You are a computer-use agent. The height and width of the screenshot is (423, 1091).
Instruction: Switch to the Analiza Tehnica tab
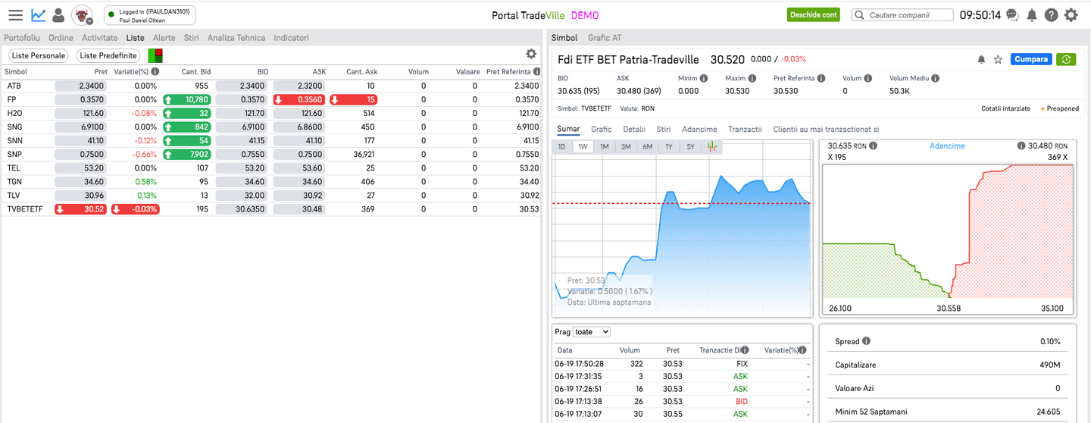(236, 38)
